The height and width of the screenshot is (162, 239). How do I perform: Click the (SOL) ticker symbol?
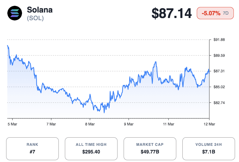pos(35,18)
